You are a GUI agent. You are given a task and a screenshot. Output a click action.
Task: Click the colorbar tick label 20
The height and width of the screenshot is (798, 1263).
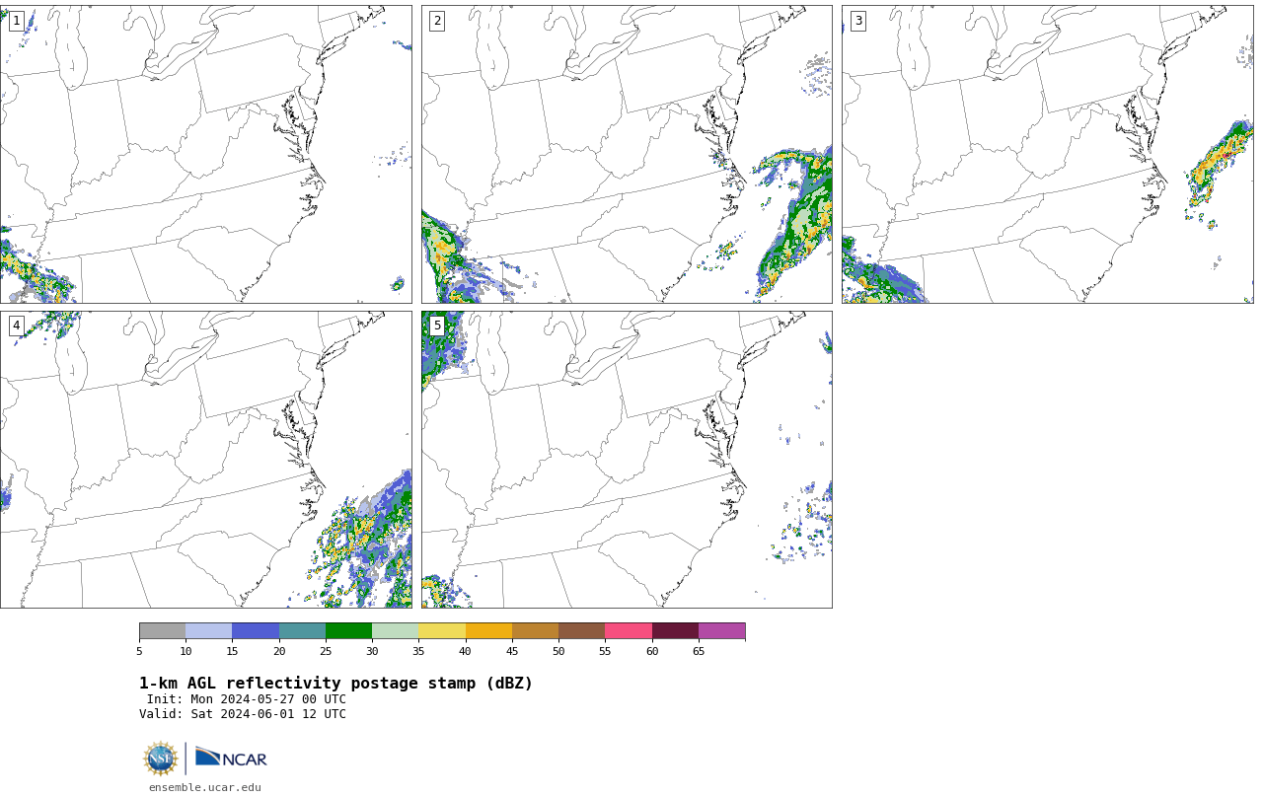point(279,651)
